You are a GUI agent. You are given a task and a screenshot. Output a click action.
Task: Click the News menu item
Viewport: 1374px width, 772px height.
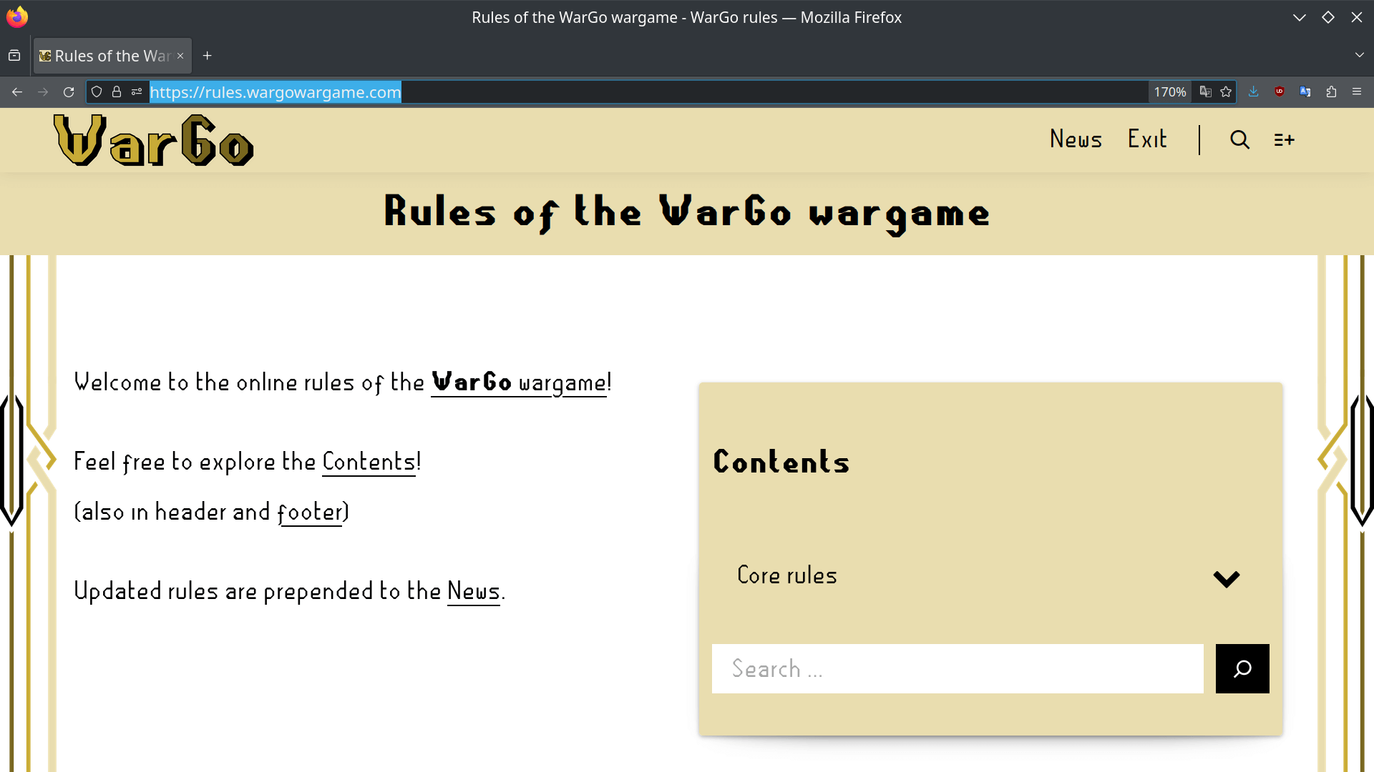click(x=1076, y=139)
